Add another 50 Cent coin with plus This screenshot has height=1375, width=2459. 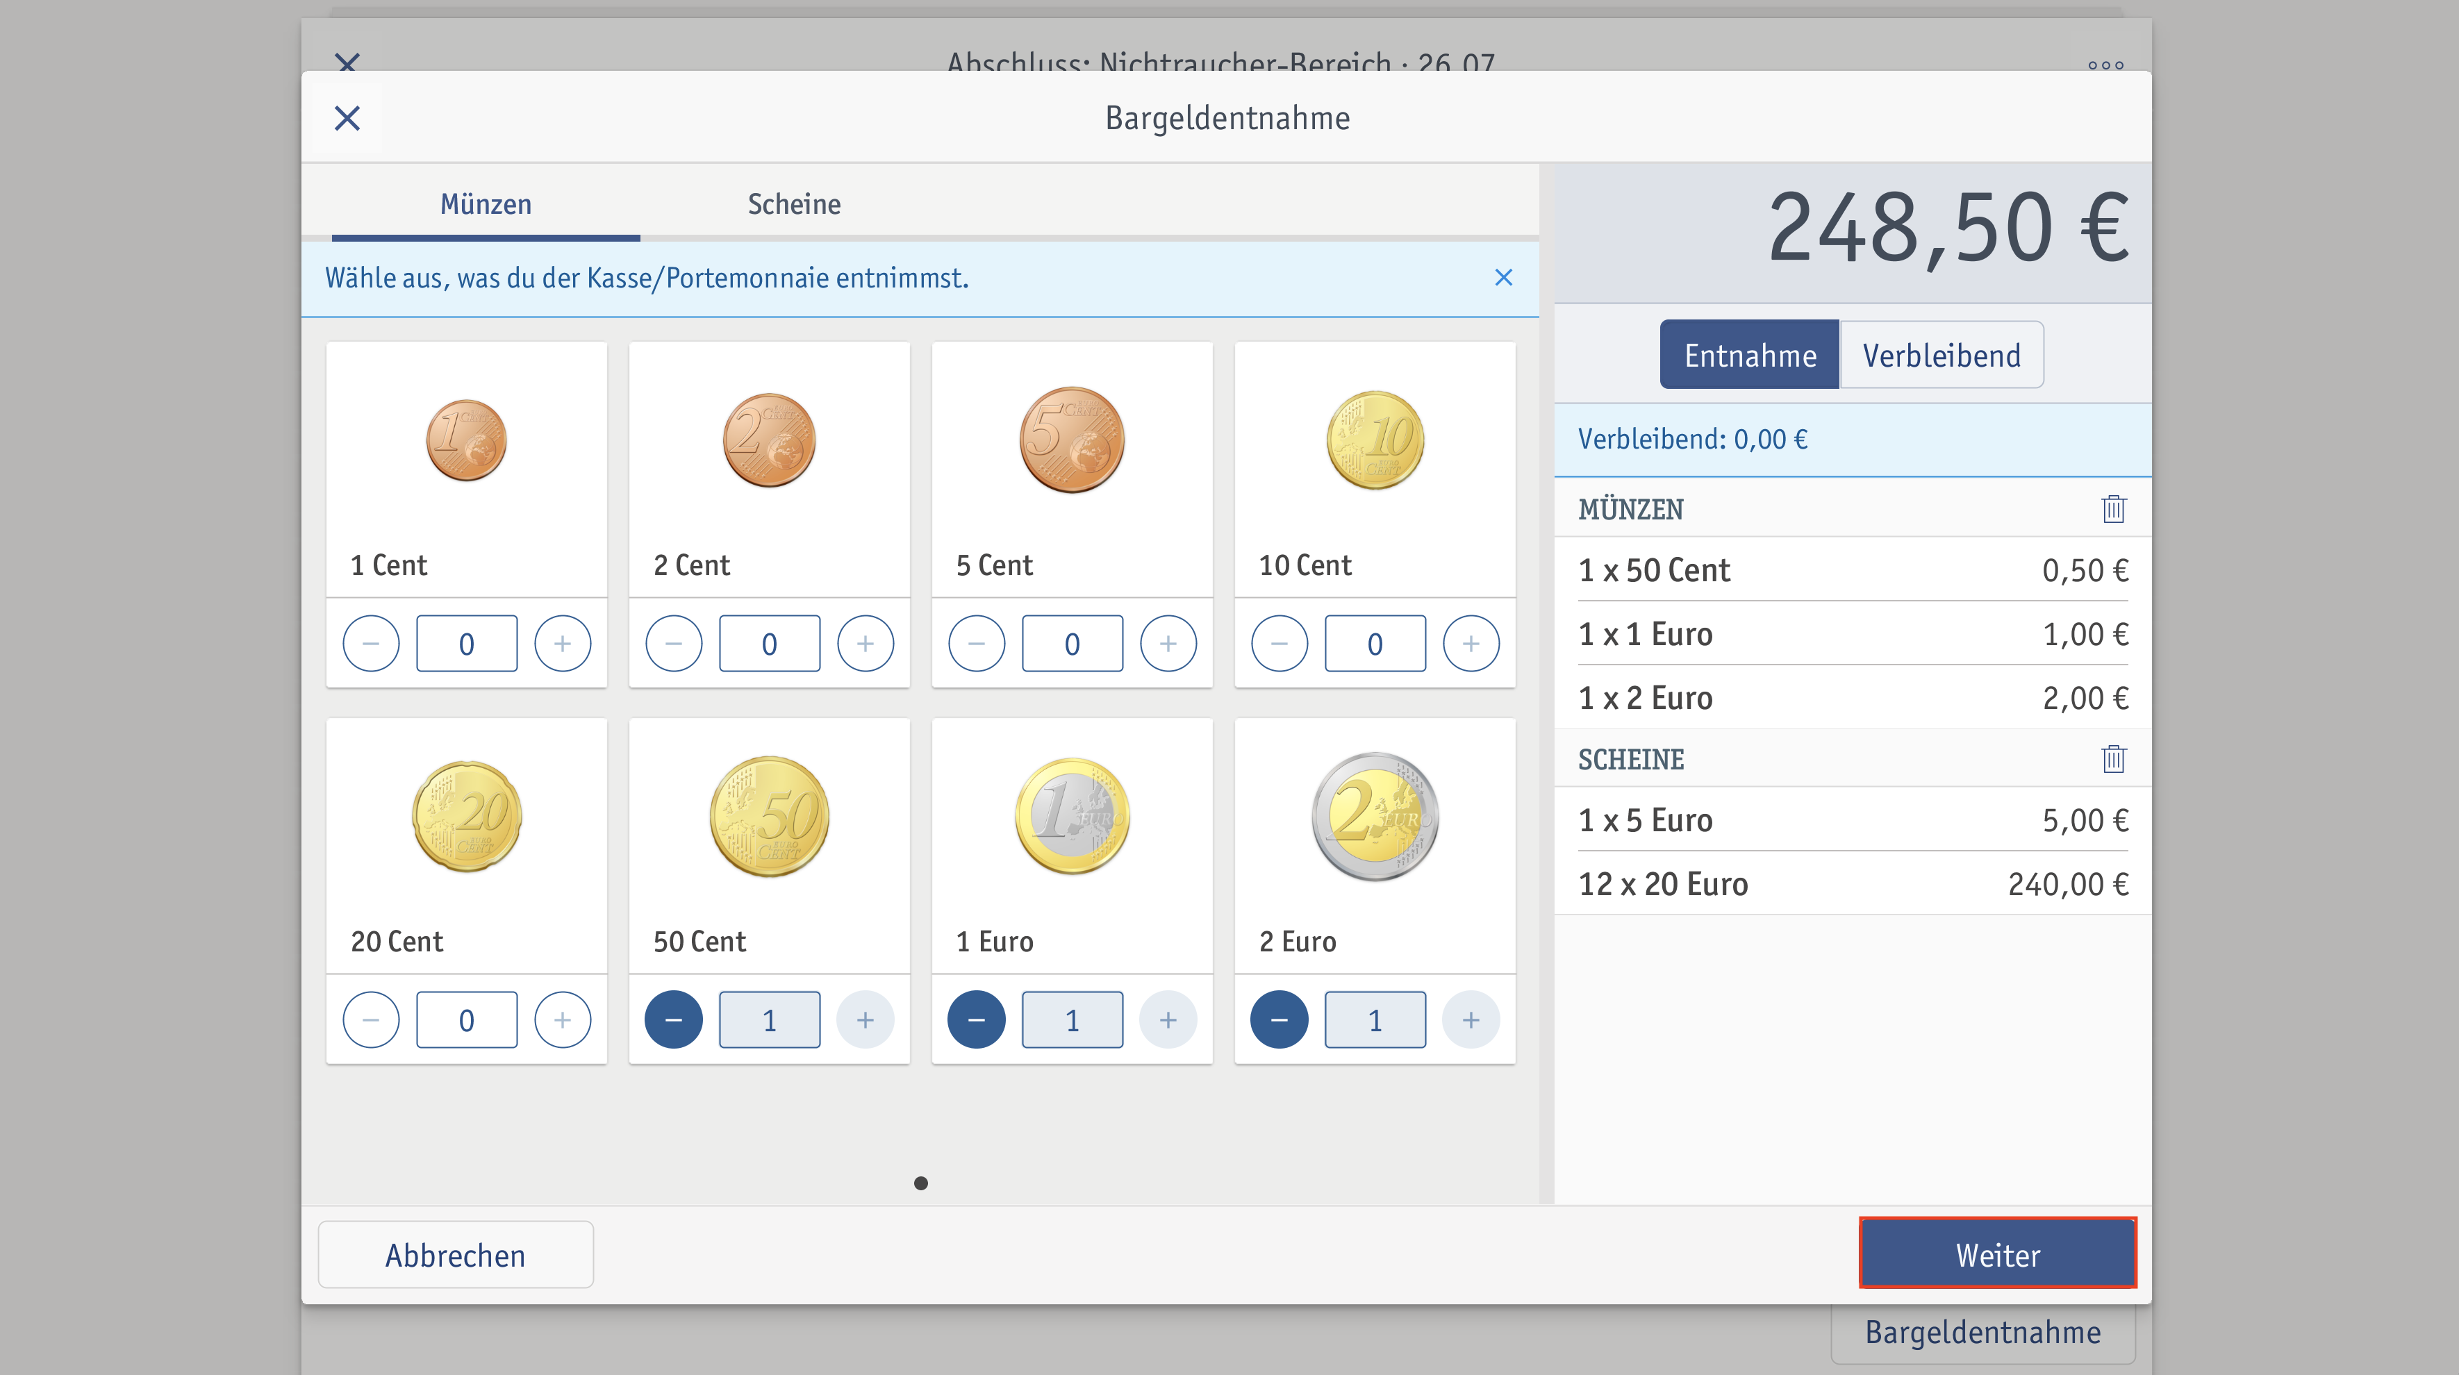click(x=866, y=1020)
